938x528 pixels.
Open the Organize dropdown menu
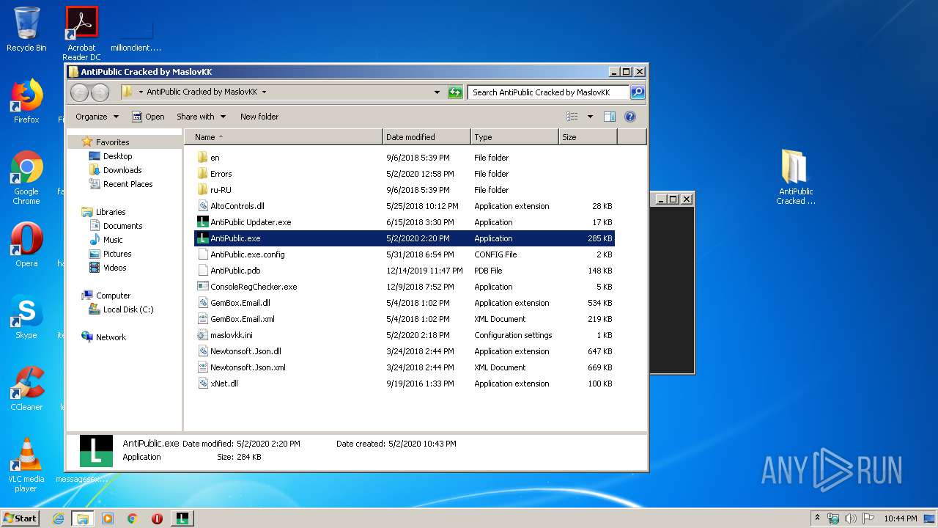[x=97, y=117]
